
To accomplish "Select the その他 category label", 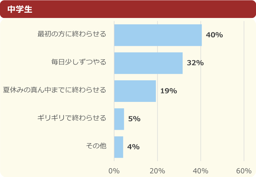I will [96, 146].
